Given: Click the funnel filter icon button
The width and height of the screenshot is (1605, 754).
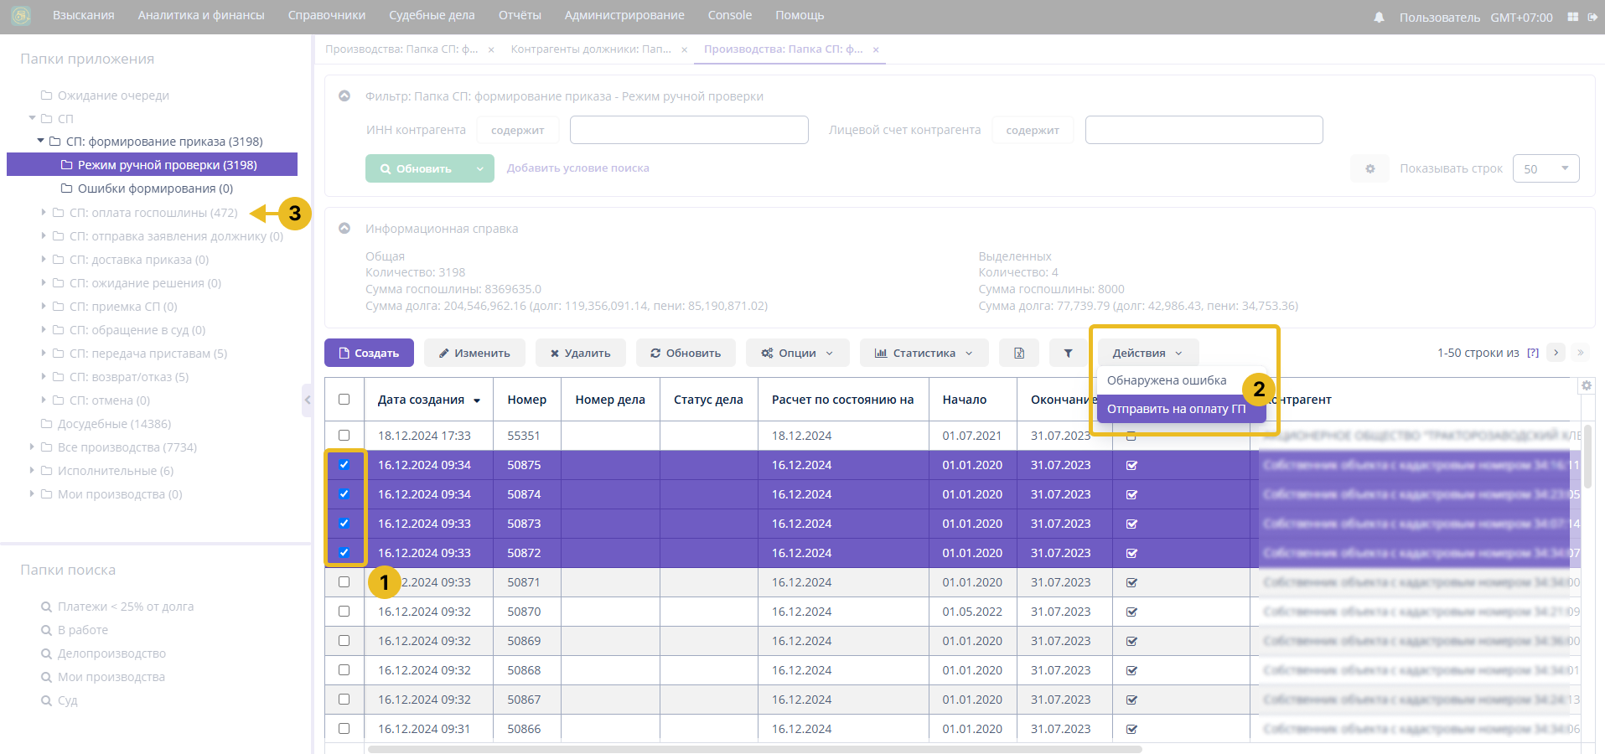Looking at the screenshot, I should point(1068,353).
